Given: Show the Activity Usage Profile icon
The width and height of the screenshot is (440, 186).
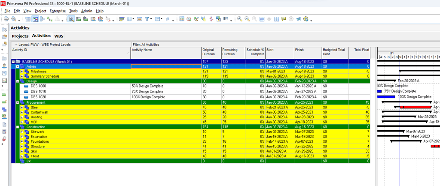Looking at the screenshot, I should tap(86, 19).
